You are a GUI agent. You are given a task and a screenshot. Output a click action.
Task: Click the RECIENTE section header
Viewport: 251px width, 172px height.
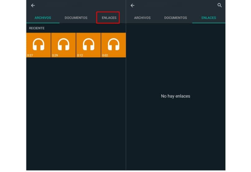37,28
